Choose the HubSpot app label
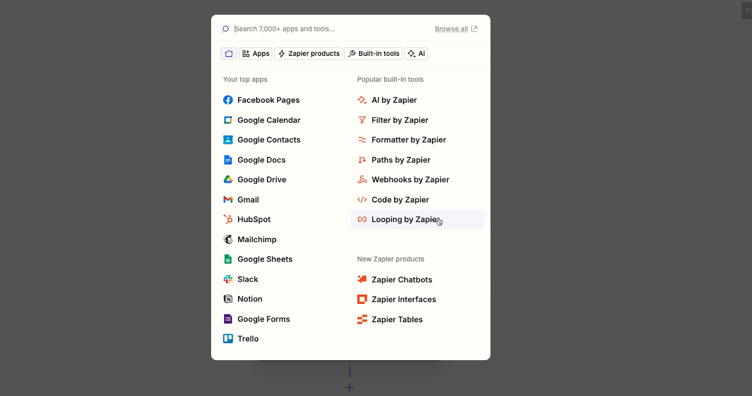The image size is (752, 396). click(x=254, y=219)
